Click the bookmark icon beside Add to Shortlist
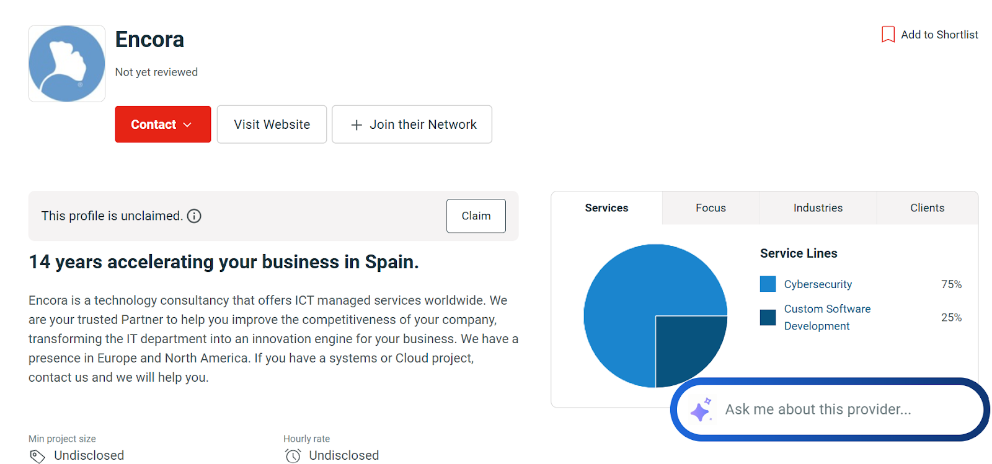Viewport: 992px width, 464px height. [888, 35]
